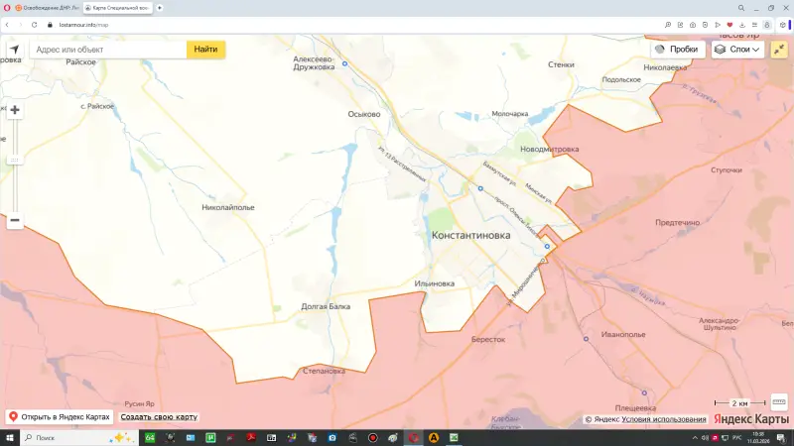Toggle the Пробки traffic layer
The image size is (794, 446).
(x=677, y=49)
